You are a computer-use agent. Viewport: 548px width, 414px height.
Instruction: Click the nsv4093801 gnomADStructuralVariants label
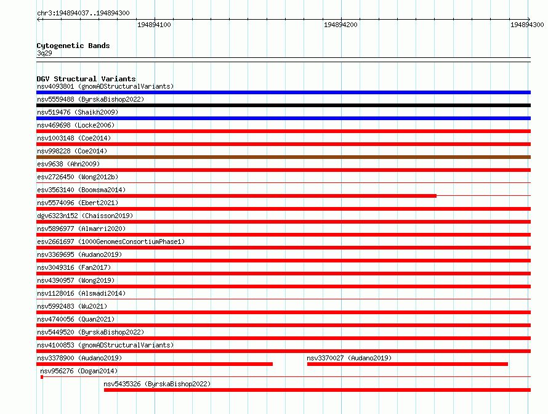coord(105,86)
